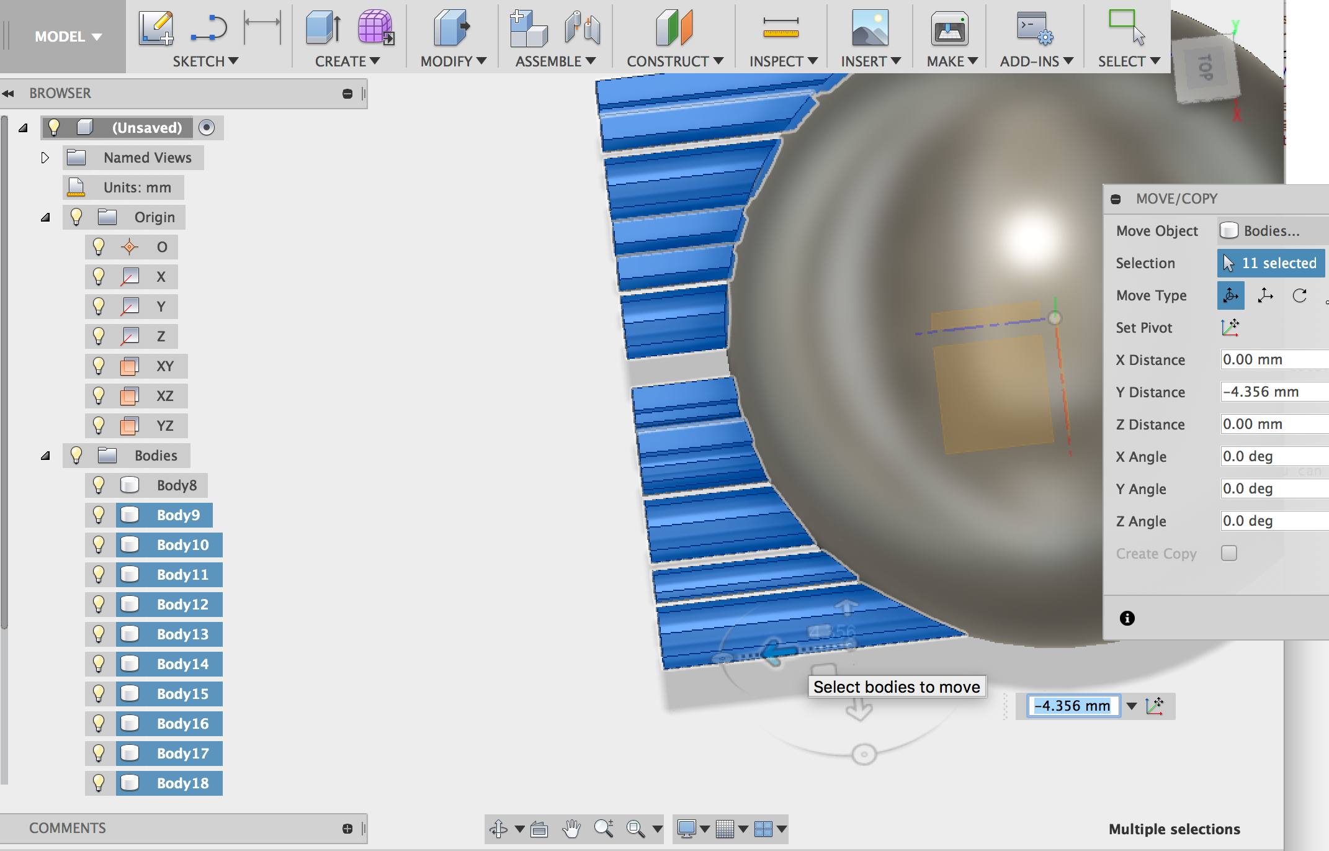Select the XZ origin plane item
This screenshot has height=851, width=1329.
(x=164, y=396)
